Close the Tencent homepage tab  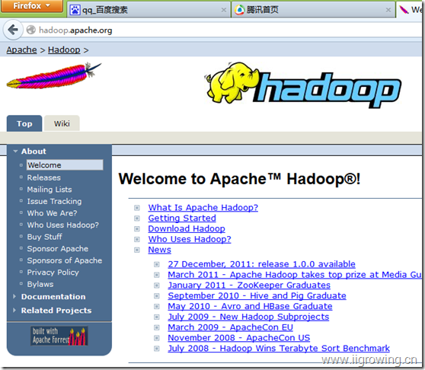click(x=388, y=10)
